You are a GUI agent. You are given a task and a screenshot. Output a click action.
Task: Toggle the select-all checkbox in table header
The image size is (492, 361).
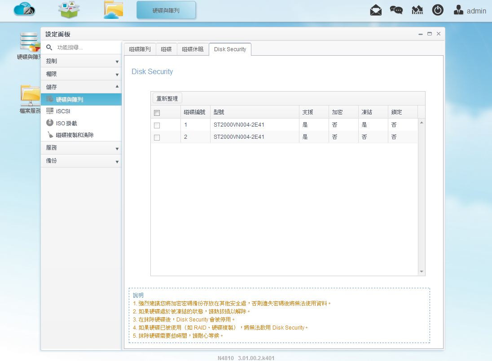[157, 113]
